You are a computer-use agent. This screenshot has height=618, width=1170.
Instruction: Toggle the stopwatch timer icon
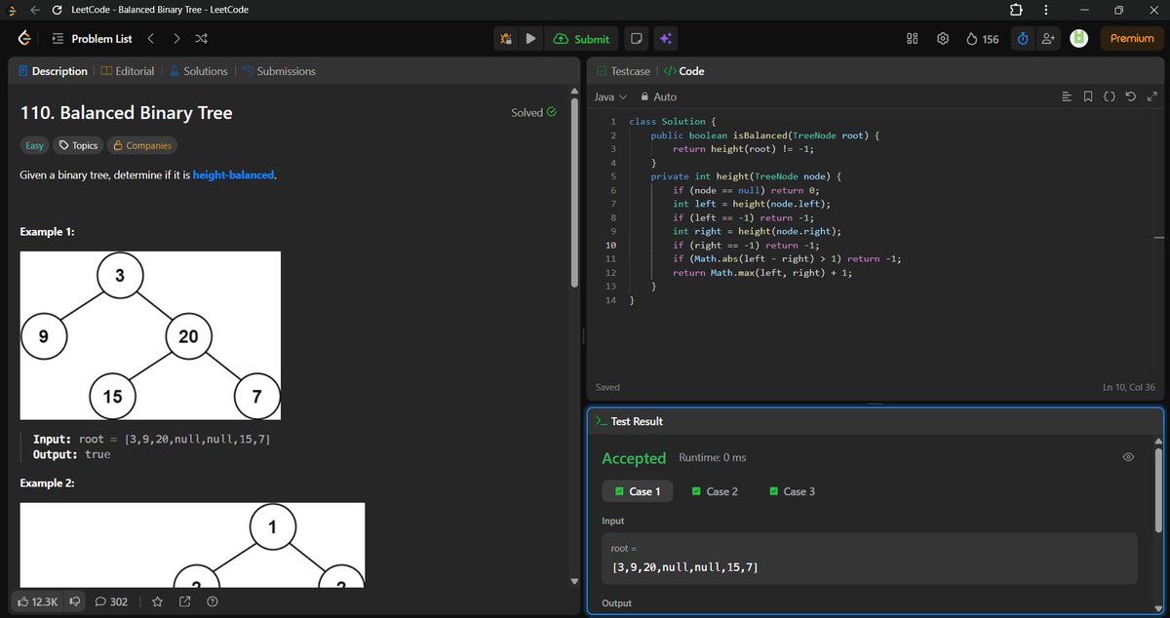tap(1023, 39)
